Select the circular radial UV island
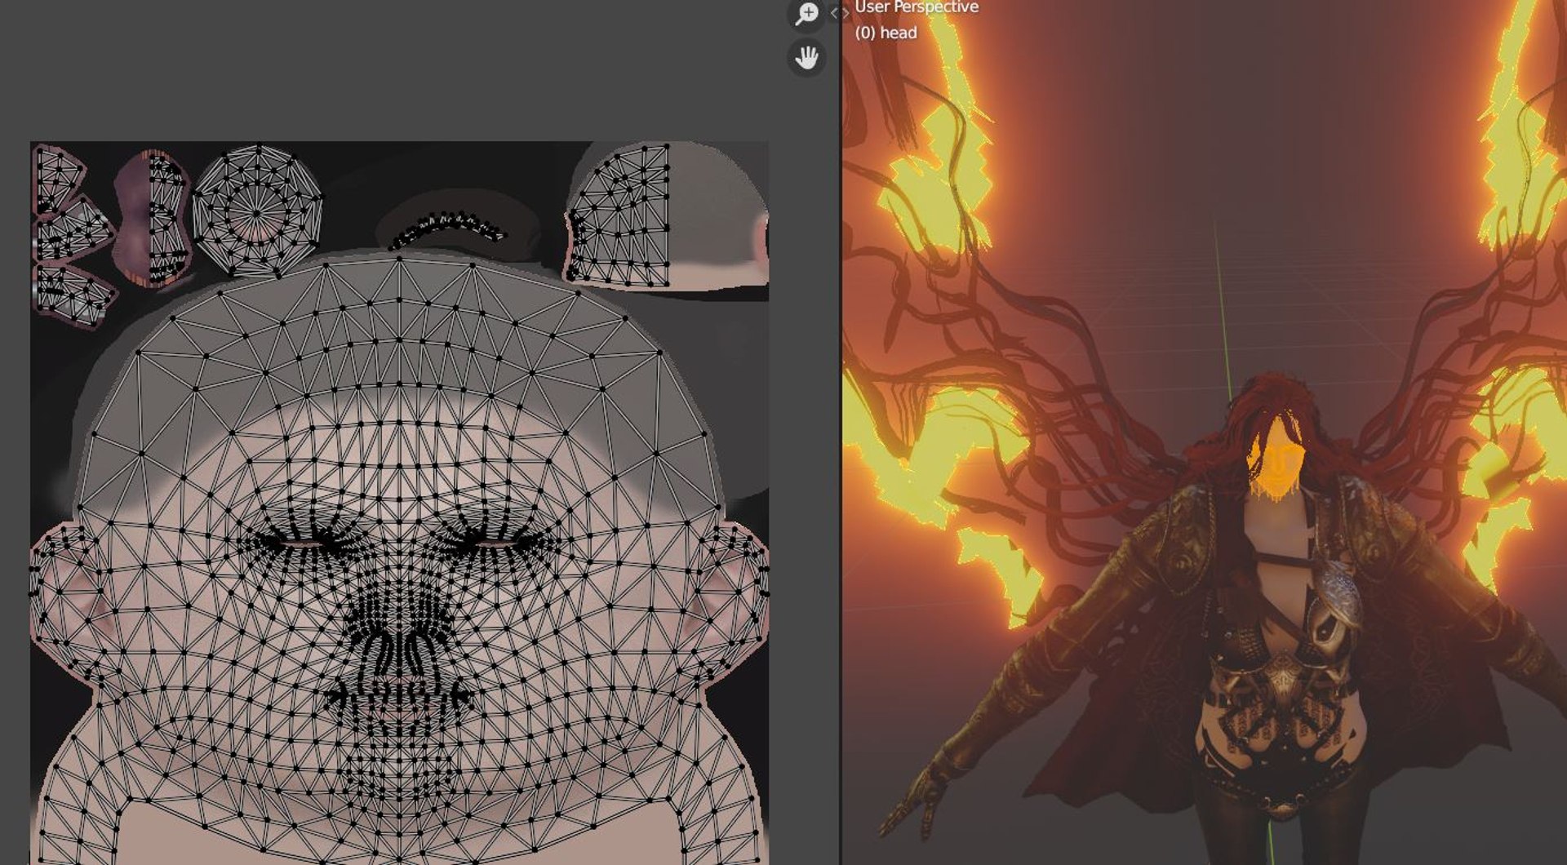This screenshot has width=1567, height=865. click(x=257, y=211)
